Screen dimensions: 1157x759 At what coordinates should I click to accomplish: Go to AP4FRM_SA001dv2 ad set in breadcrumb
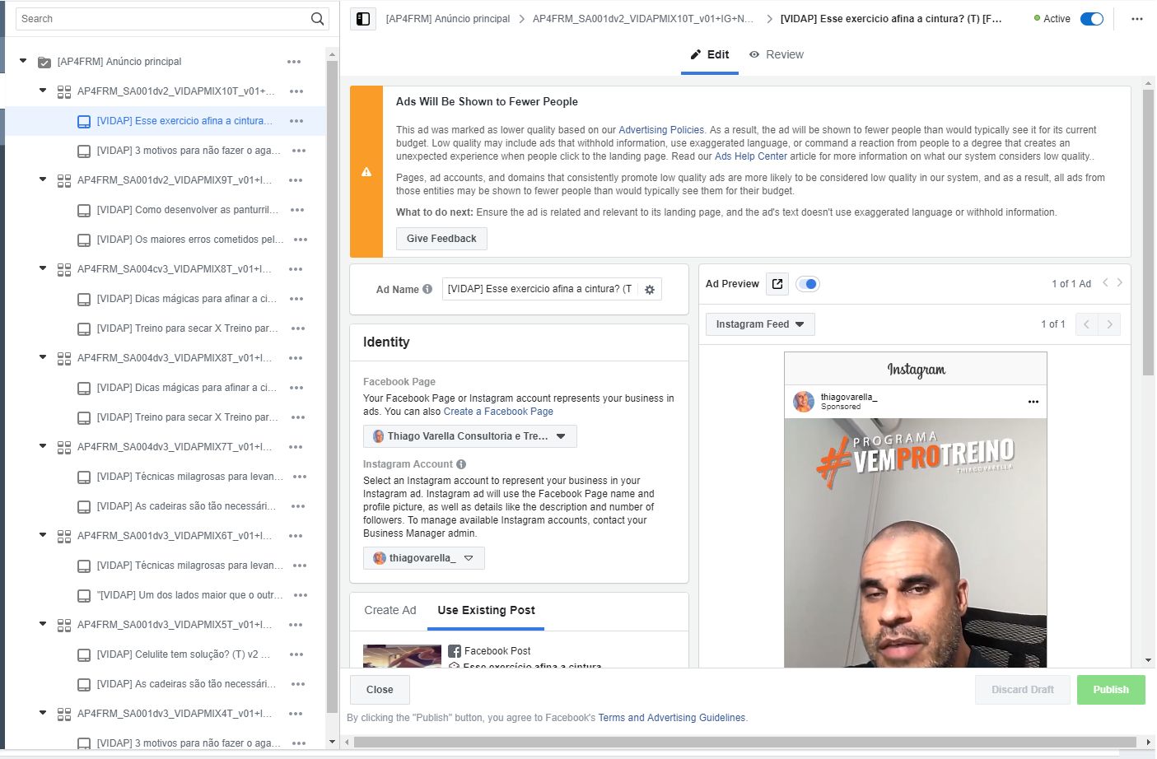tap(642, 19)
